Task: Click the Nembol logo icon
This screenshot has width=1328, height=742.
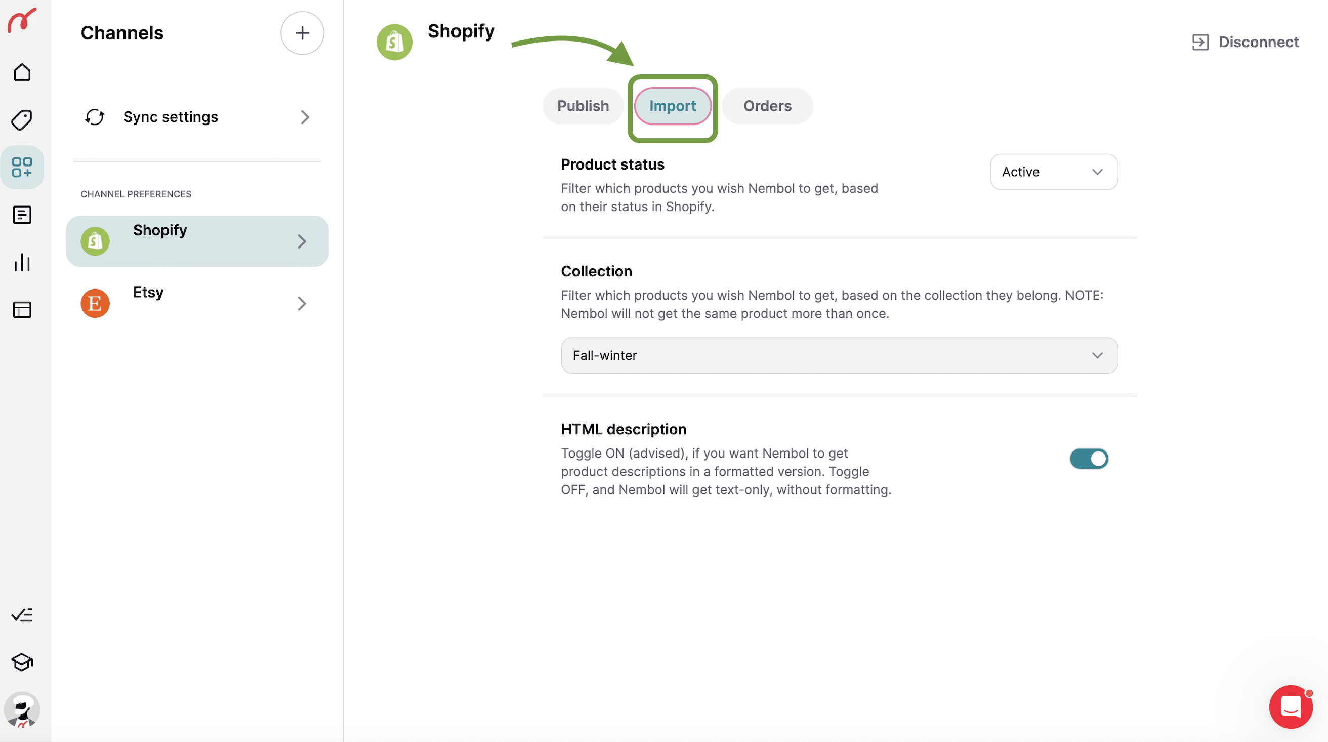Action: click(x=22, y=20)
